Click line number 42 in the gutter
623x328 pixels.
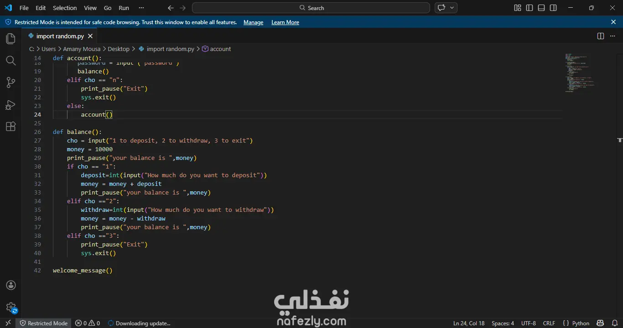[37, 270]
